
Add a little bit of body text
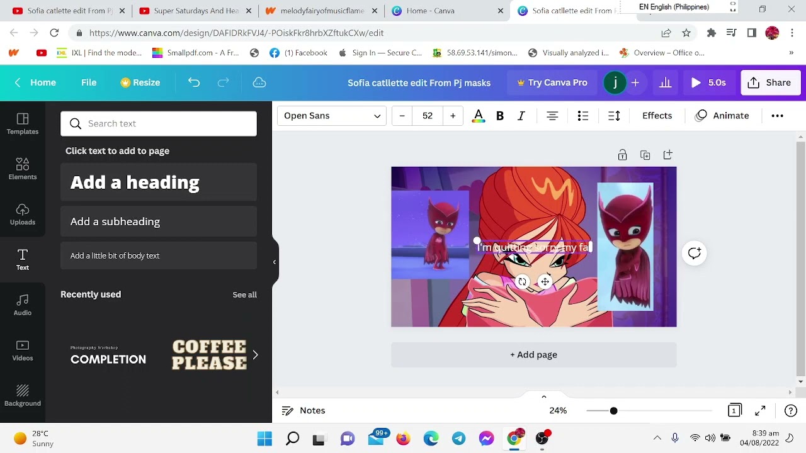pyautogui.click(x=159, y=256)
